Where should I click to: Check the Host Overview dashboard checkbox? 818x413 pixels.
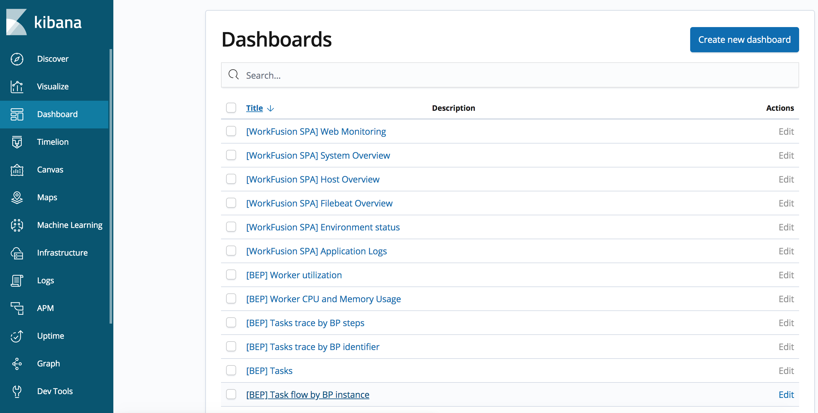tap(231, 179)
